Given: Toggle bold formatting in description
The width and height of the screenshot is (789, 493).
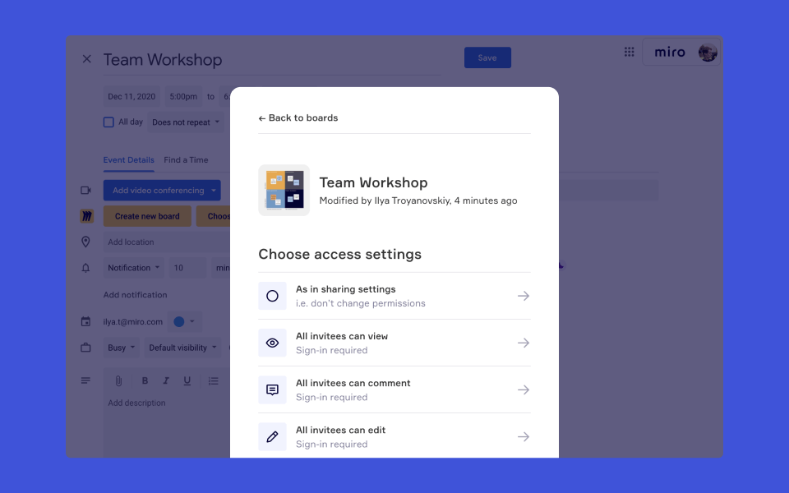Looking at the screenshot, I should click(145, 380).
